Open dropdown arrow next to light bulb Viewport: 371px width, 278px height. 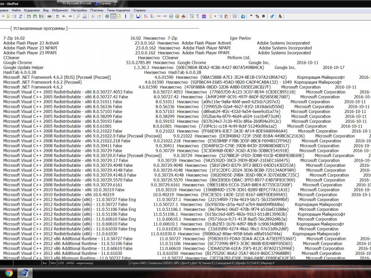tap(215, 16)
